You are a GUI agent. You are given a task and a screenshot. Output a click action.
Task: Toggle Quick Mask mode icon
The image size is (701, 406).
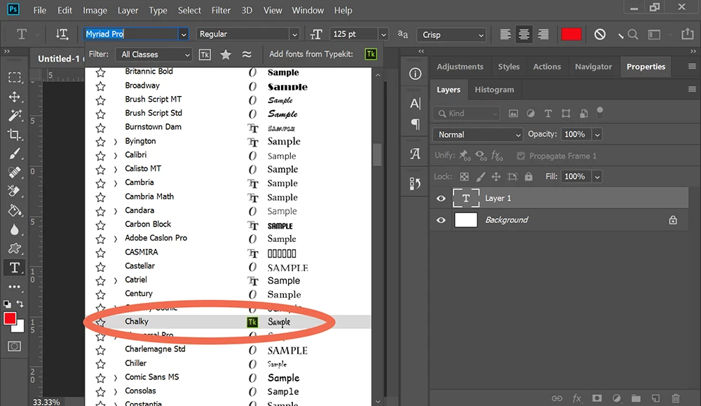(x=14, y=346)
